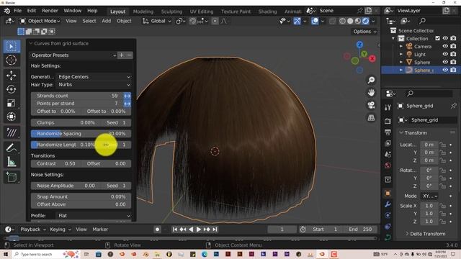Select the Cursor tool
The image size is (461, 259).
coord(12,60)
